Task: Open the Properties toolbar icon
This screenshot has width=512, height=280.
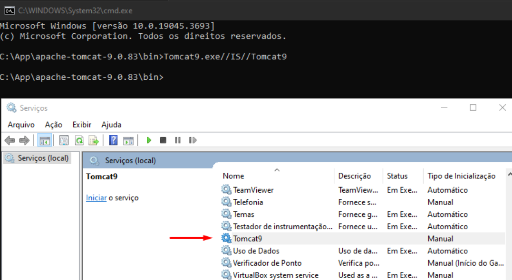Action: click(64, 140)
